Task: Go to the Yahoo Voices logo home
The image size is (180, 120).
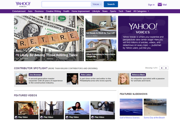Action: click(x=23, y=4)
